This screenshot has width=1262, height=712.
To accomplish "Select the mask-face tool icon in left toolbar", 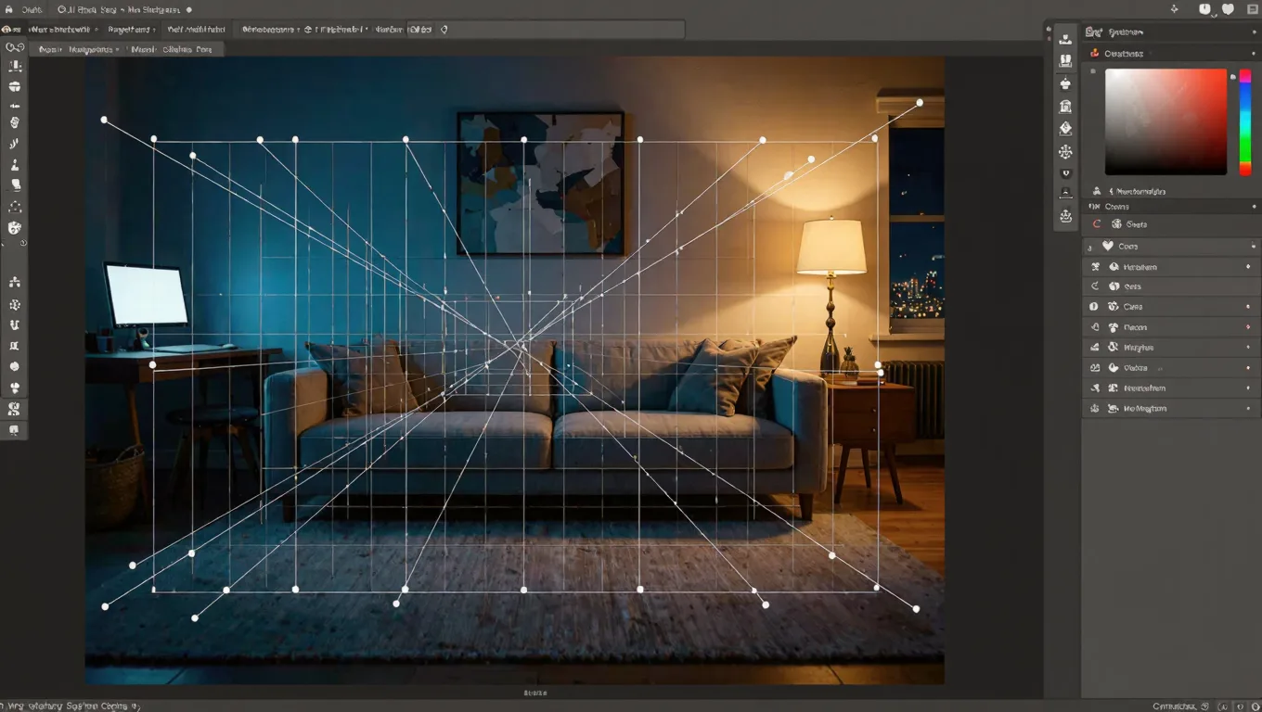I will click(14, 228).
